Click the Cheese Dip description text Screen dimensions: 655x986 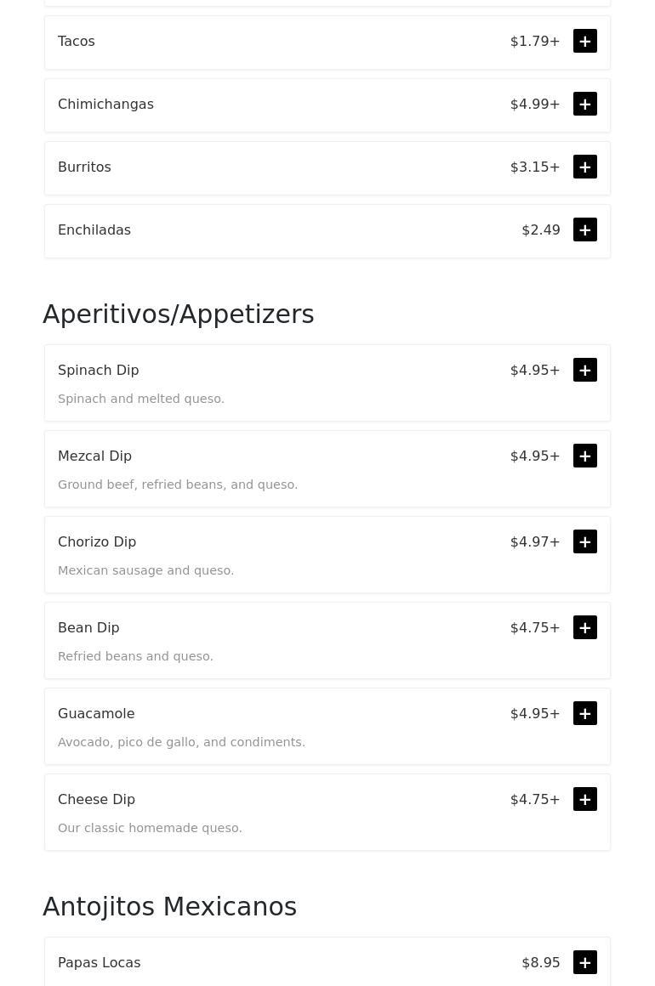click(x=150, y=828)
